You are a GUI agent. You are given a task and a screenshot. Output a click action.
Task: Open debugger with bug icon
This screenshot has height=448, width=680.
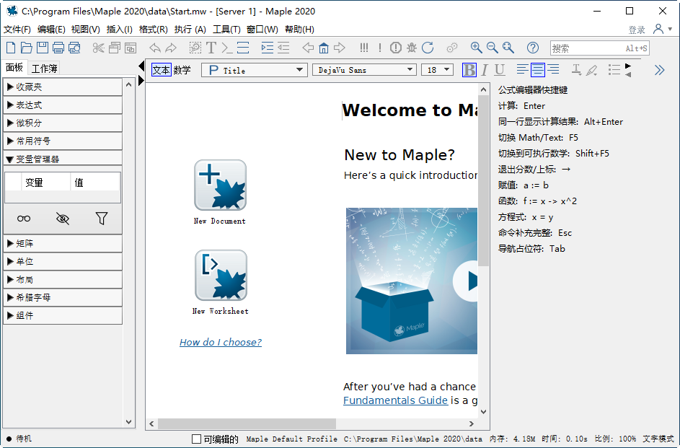412,48
